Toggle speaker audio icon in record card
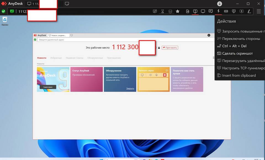Screen dimensions: 265x160 150,75
